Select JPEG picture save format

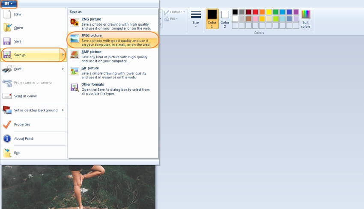point(113,40)
